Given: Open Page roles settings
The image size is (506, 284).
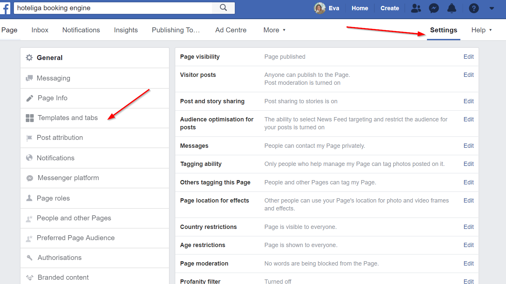Looking at the screenshot, I should point(53,198).
